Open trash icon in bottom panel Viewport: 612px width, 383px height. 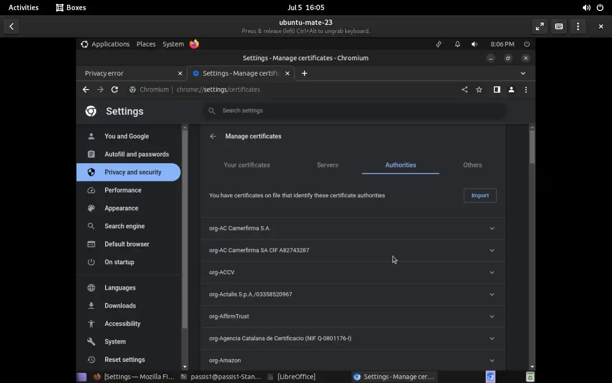click(x=530, y=377)
